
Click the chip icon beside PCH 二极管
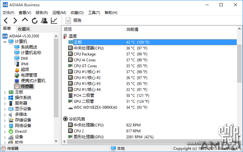pyautogui.click(x=71, y=95)
